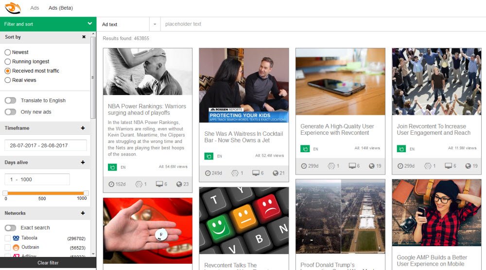Select the Newest sort option
This screenshot has width=486, height=270.
(x=8, y=52)
